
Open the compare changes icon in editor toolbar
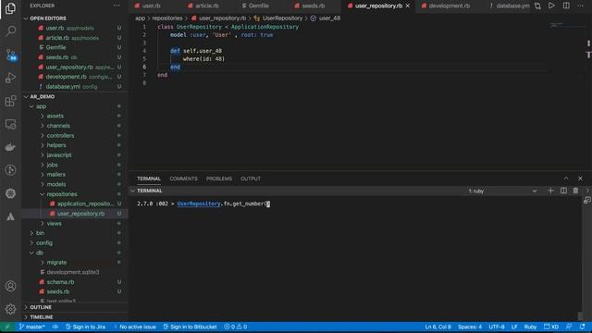[537, 6]
